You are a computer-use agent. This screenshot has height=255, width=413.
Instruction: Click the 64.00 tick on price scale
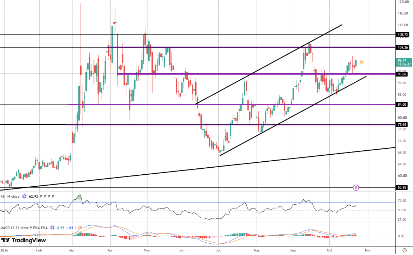coord(402,164)
